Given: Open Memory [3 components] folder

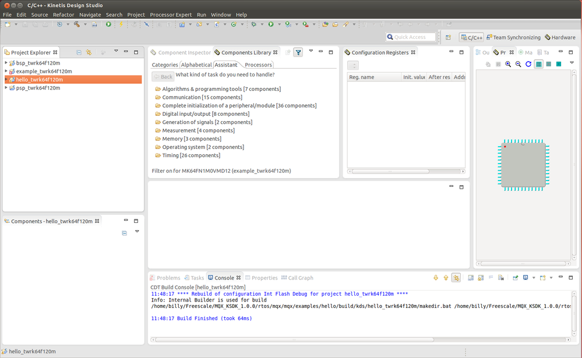Looking at the screenshot, I should [188, 139].
